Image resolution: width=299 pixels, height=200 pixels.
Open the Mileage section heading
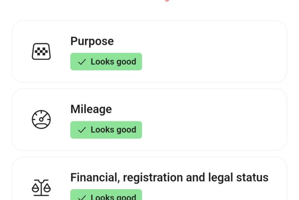pos(91,109)
